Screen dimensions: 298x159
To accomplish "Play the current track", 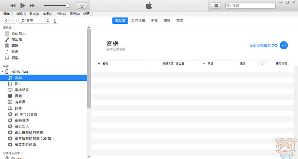I will pyautogui.click(x=23, y=6).
